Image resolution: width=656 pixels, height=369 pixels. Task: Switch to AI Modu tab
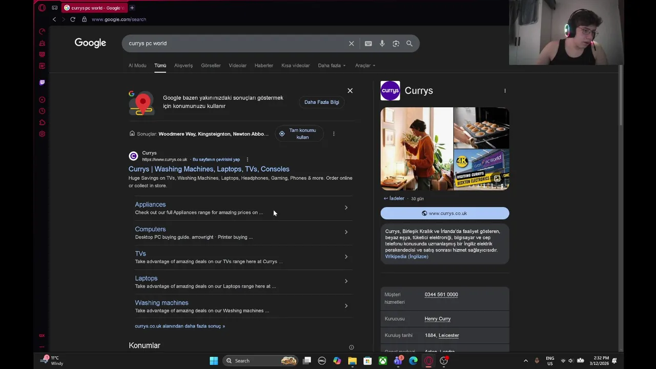pos(137,66)
